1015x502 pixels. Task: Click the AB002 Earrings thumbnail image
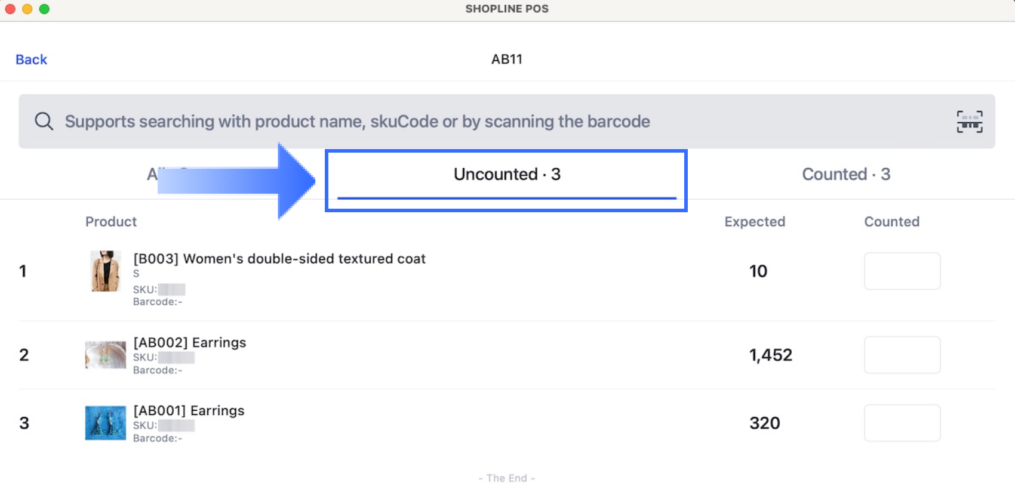point(106,355)
